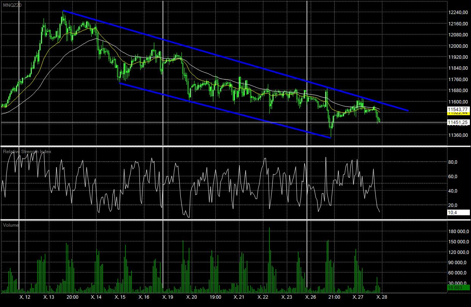Click the RSI 20,0 axis label
Image resolution: width=471 pixels, height=307 pixels.
pos(453,205)
